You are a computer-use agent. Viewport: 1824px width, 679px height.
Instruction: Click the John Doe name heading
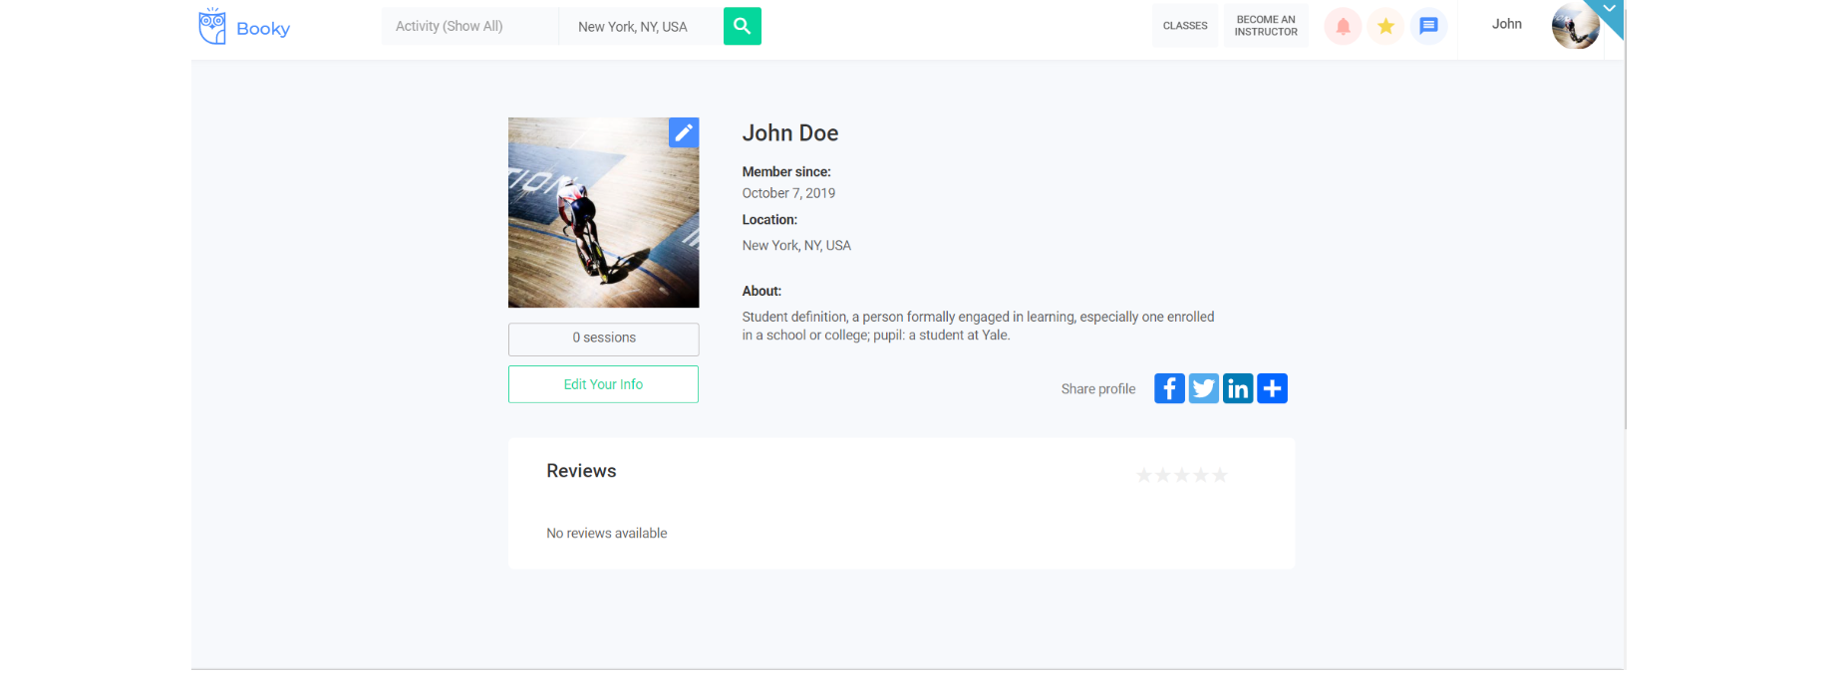790,133
